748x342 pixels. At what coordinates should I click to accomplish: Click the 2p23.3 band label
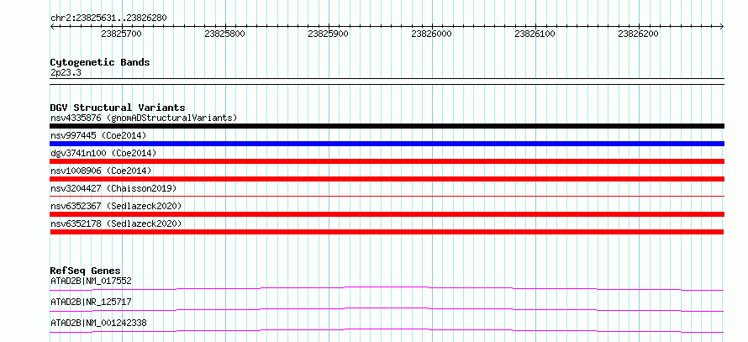tap(66, 72)
